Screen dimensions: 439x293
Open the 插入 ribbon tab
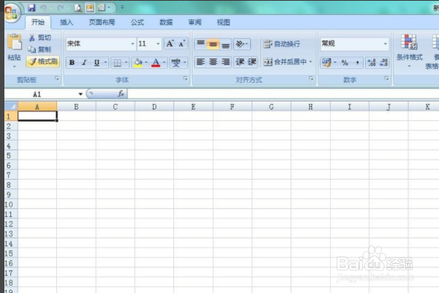pos(67,23)
